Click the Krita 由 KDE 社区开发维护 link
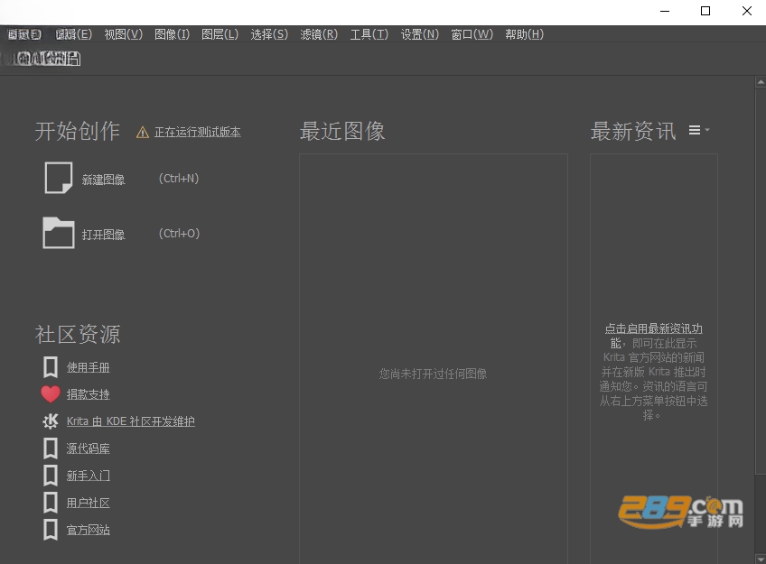Viewport: 766px width, 564px height. coord(130,421)
